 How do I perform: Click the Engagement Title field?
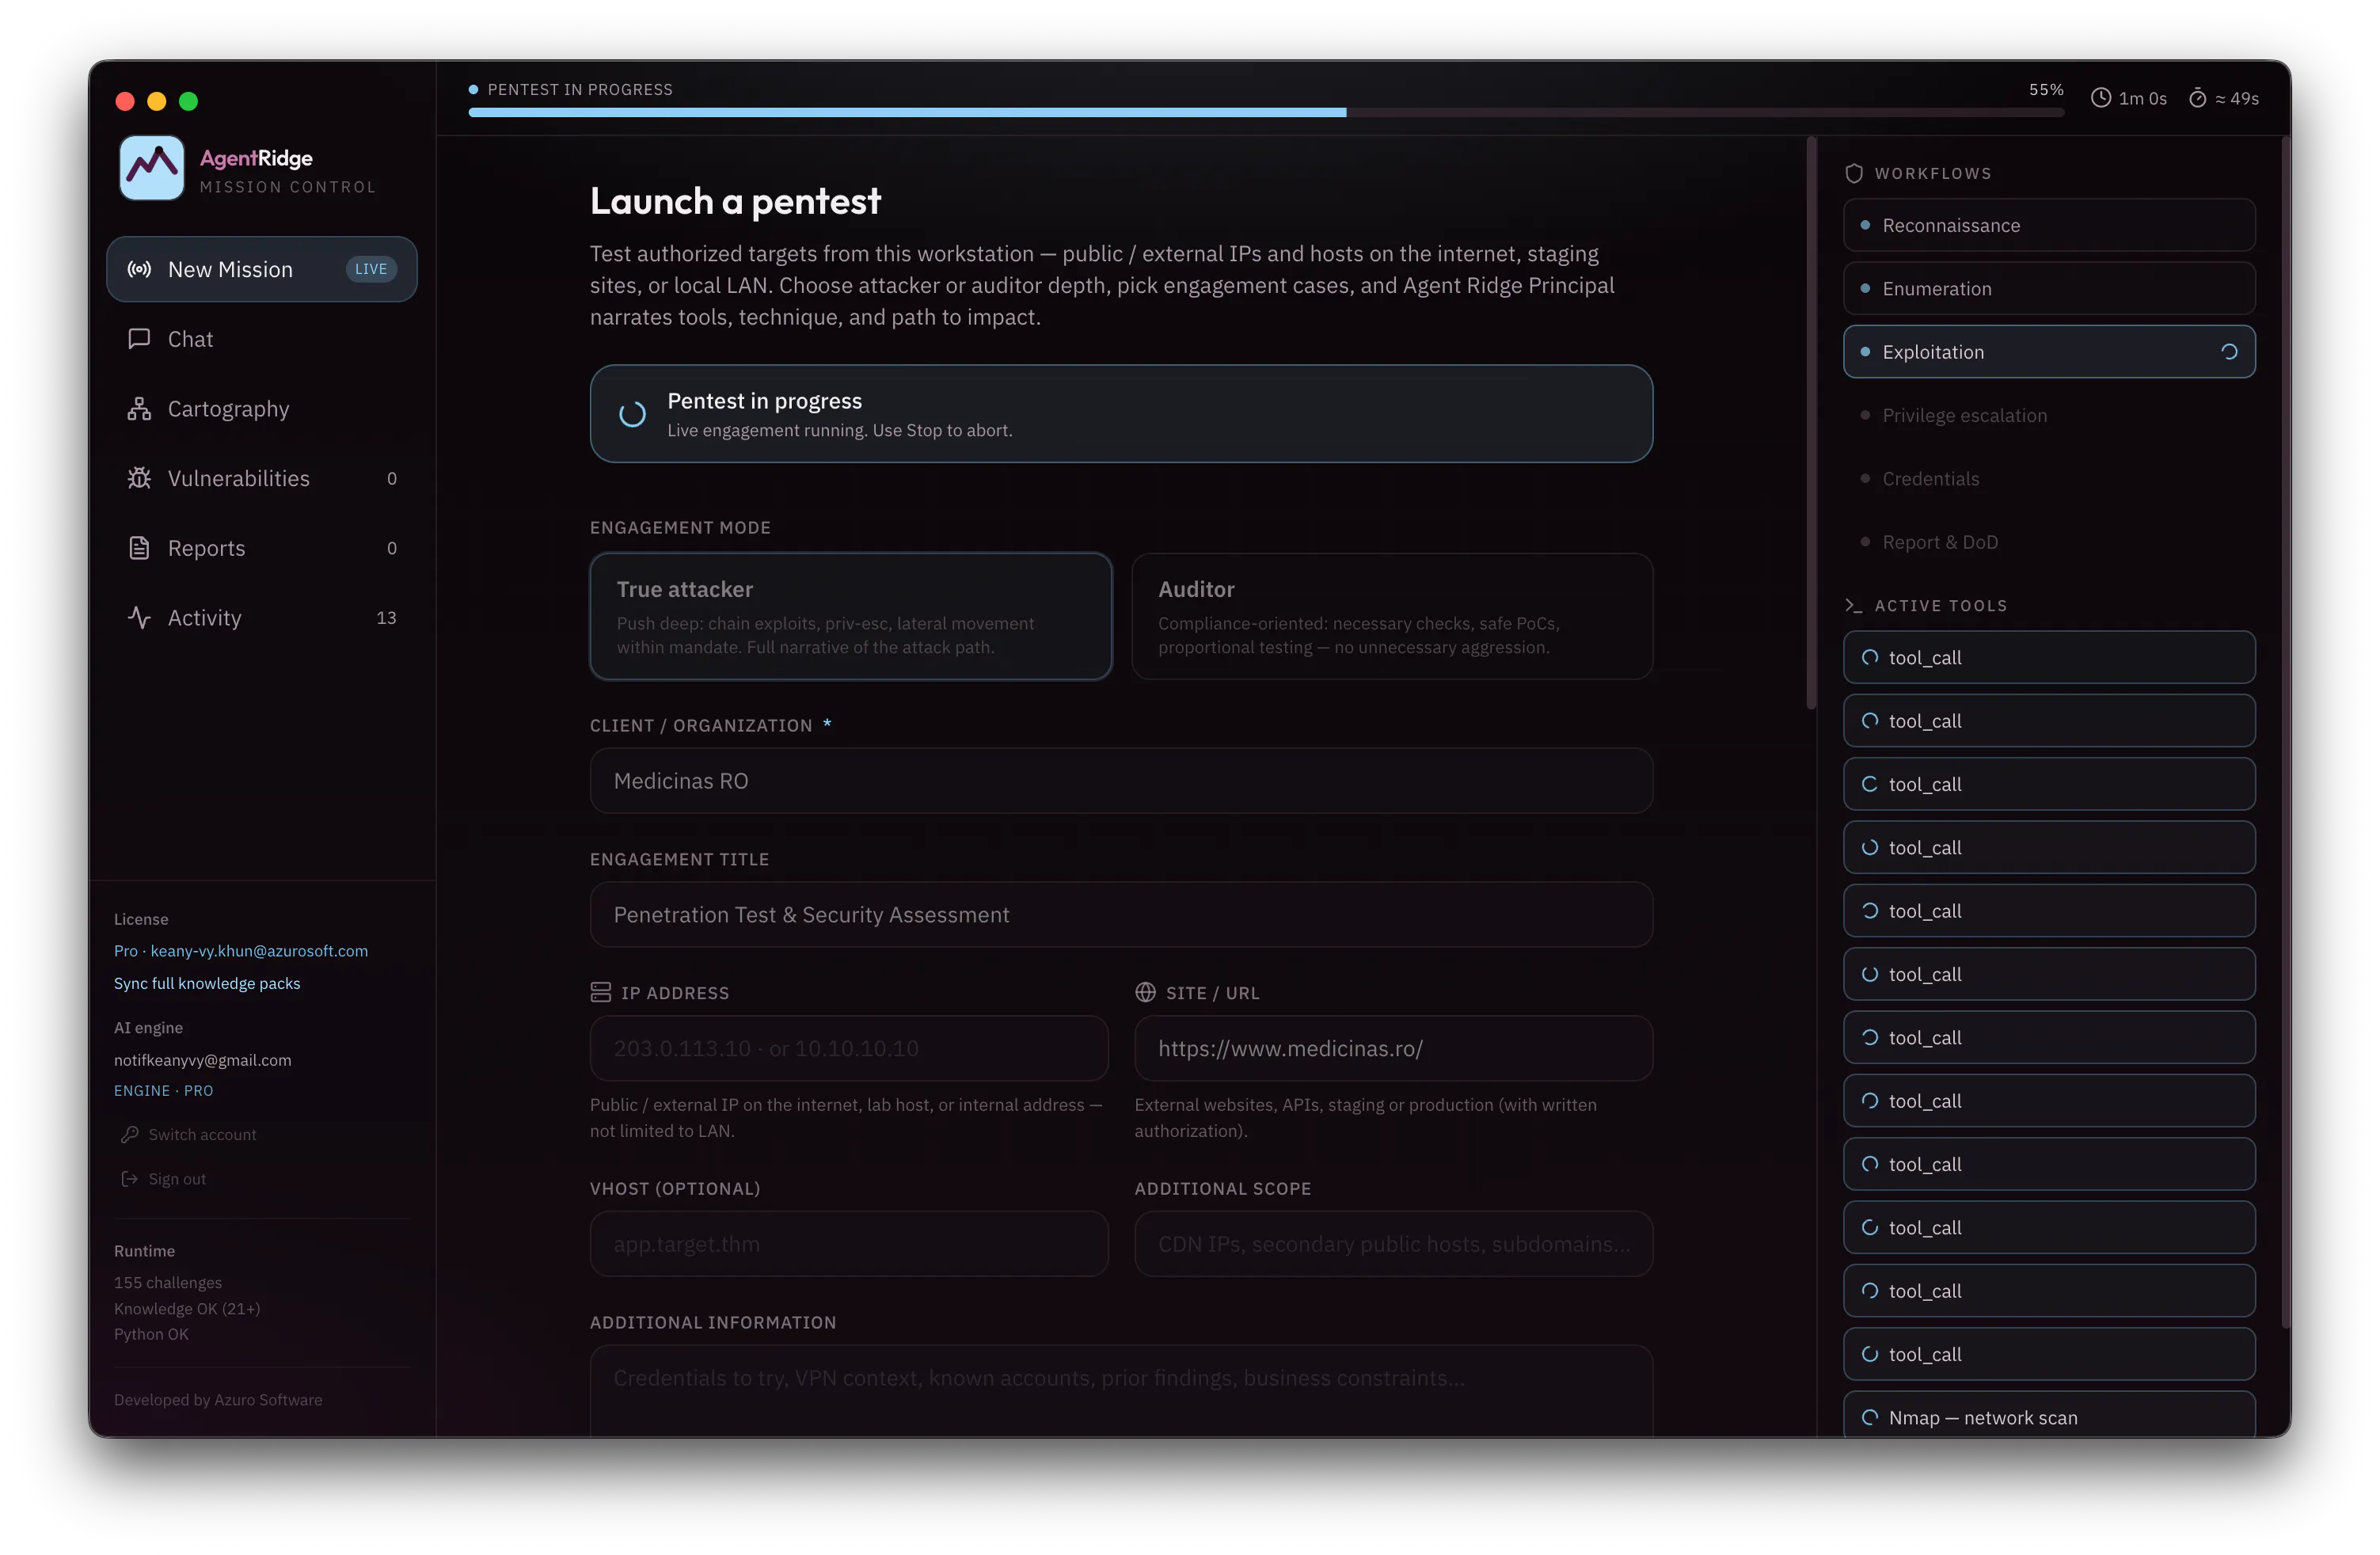[x=1121, y=915]
